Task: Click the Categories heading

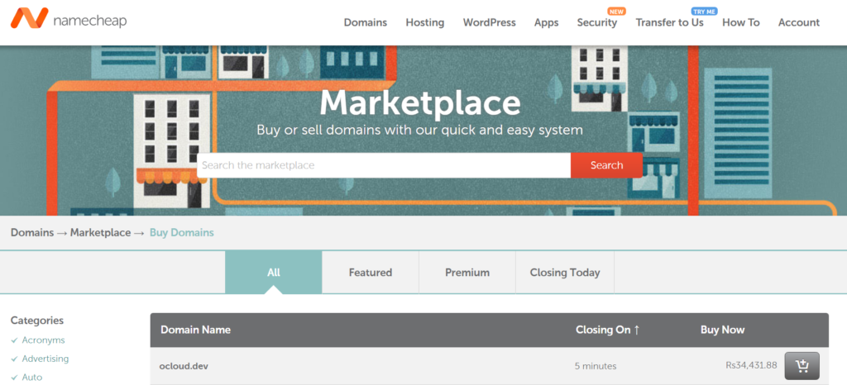Action: (37, 321)
